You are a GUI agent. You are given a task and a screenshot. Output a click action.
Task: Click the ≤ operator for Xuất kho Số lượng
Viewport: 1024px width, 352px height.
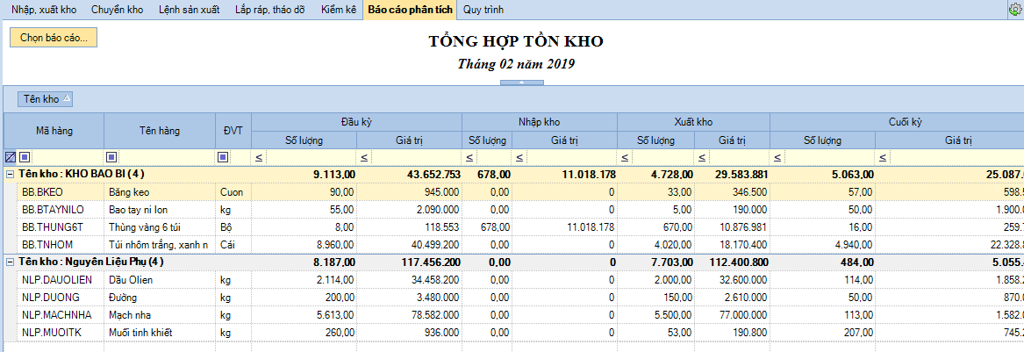tap(625, 157)
